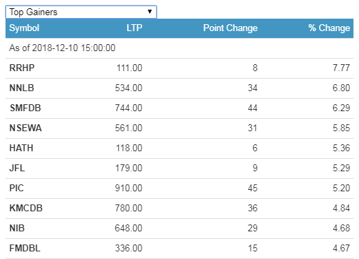Click RRHP's 7.77 percent change value

pyautogui.click(x=341, y=68)
